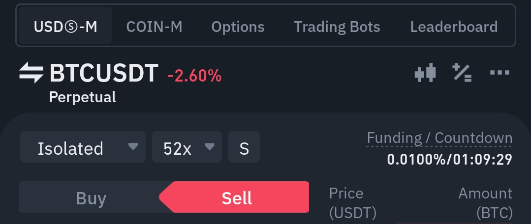531x224 pixels.
Task: Click the Perpetual contract label
Action: coord(82,97)
